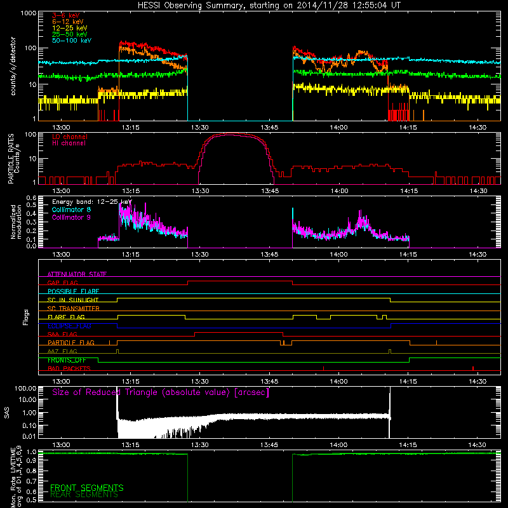
Task: Select the SC_IN_SUNLIGHT flag label
Action: pyautogui.click(x=73, y=300)
